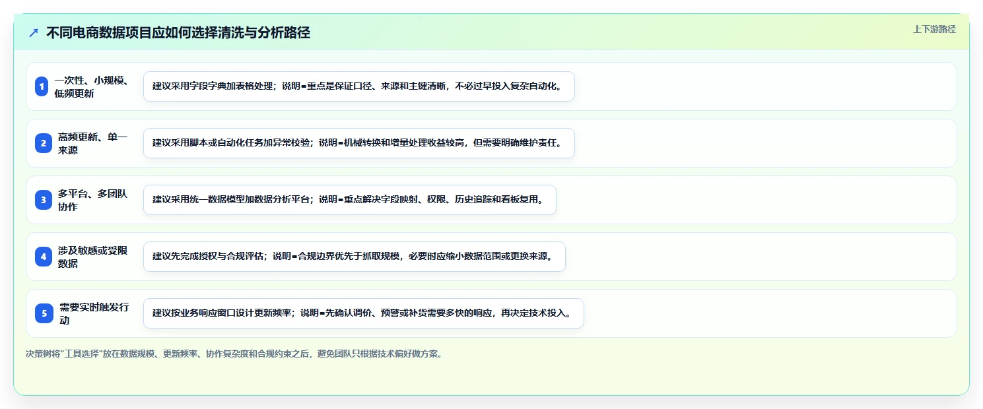Click the 建议采用字段字典加表格处理 recommendation box

coord(359,86)
